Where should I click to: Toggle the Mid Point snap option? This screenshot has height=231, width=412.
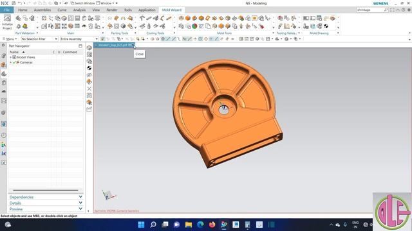point(174,39)
